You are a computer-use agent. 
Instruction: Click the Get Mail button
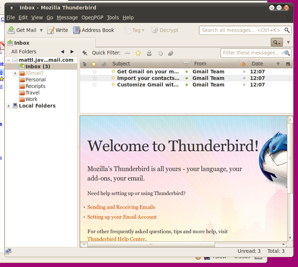click(22, 30)
